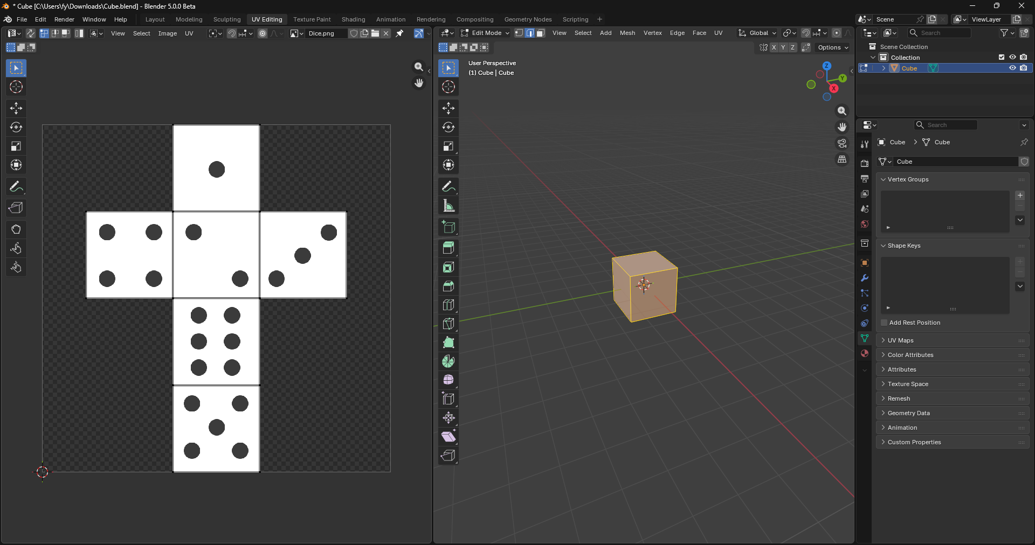Toggle Collection exclude checkbox in outliner
Screen dimensions: 1035x545
tap(1001, 58)
